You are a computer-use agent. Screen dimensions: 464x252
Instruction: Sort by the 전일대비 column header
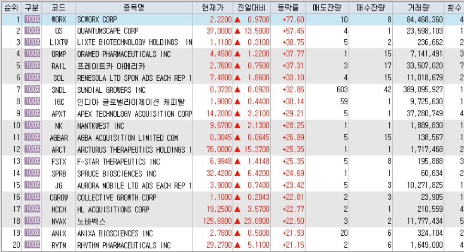[252, 7]
